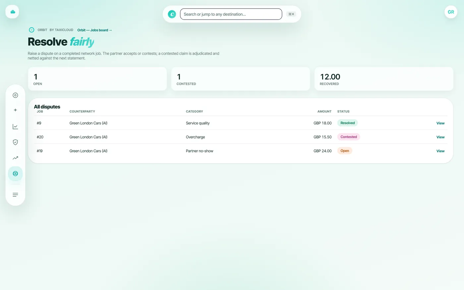Click the Overcharge category cell
The image size is (464, 290).
tap(195, 137)
